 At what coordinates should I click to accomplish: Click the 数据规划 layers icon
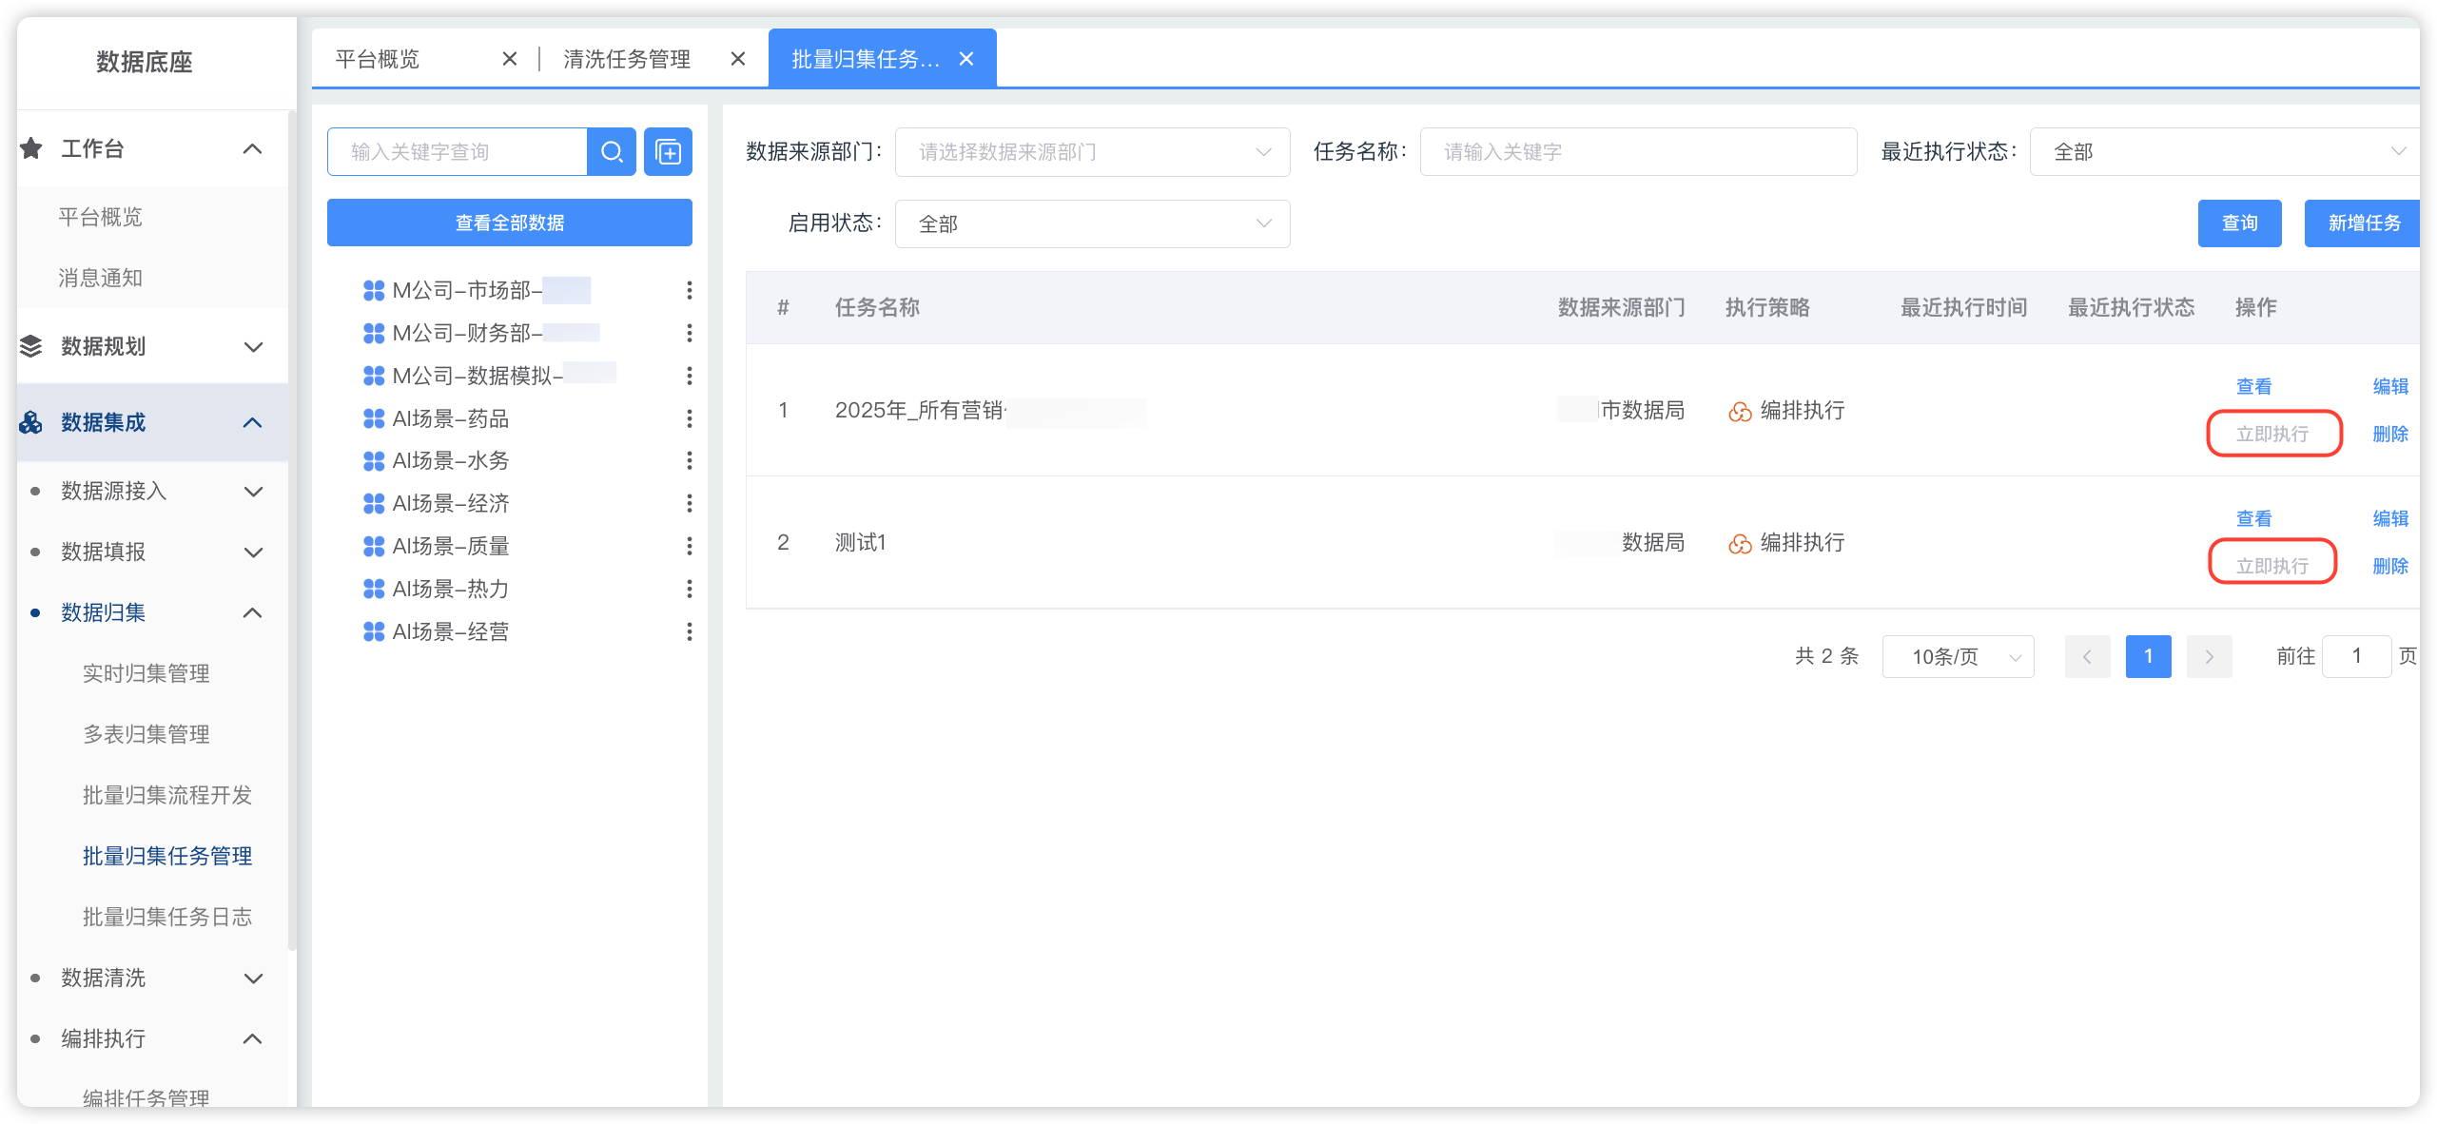31,346
